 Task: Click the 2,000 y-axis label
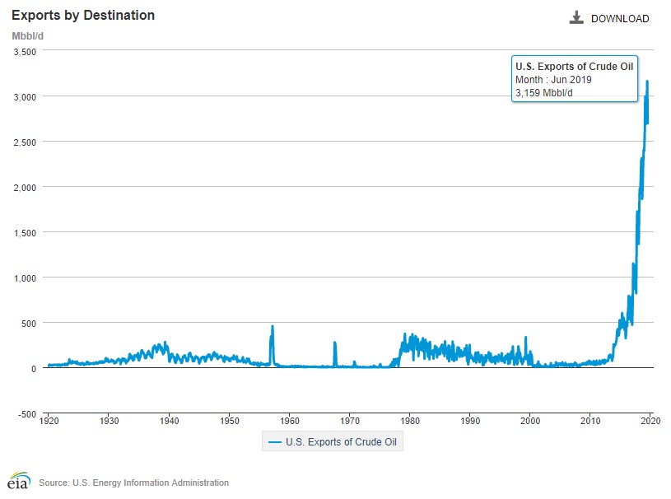point(26,188)
